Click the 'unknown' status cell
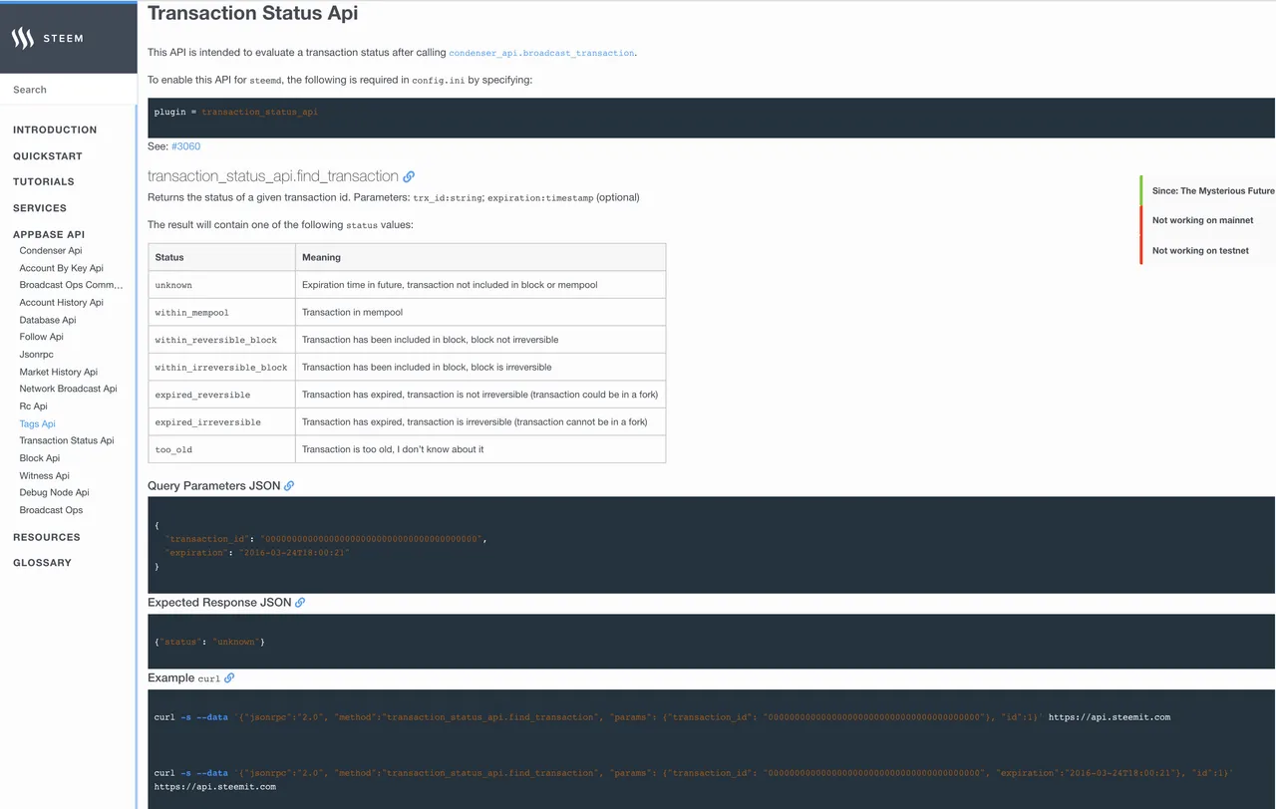 pyautogui.click(x=221, y=285)
